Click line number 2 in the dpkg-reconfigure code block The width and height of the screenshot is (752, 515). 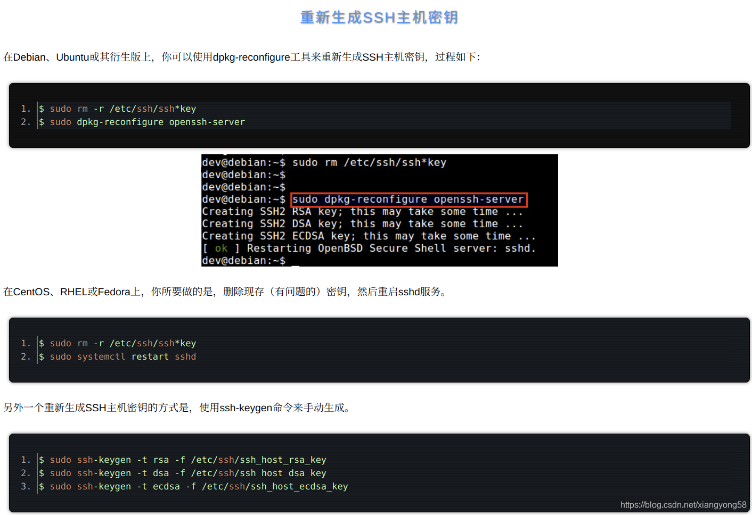(25, 122)
